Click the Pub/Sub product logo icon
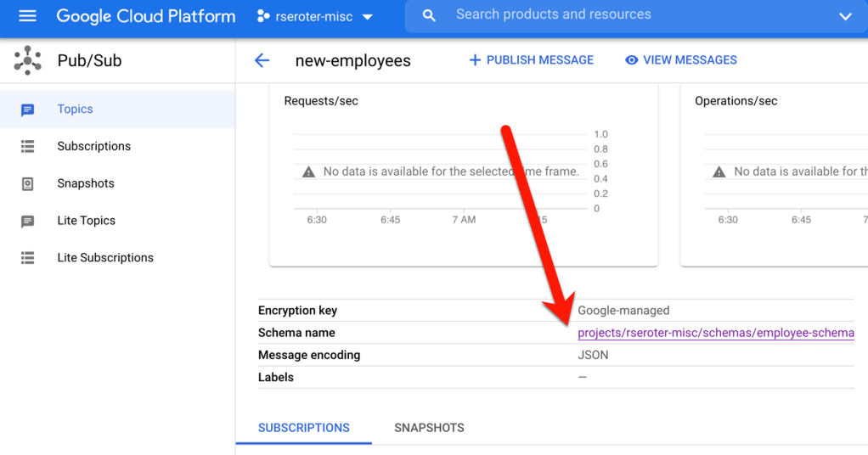 (28, 60)
